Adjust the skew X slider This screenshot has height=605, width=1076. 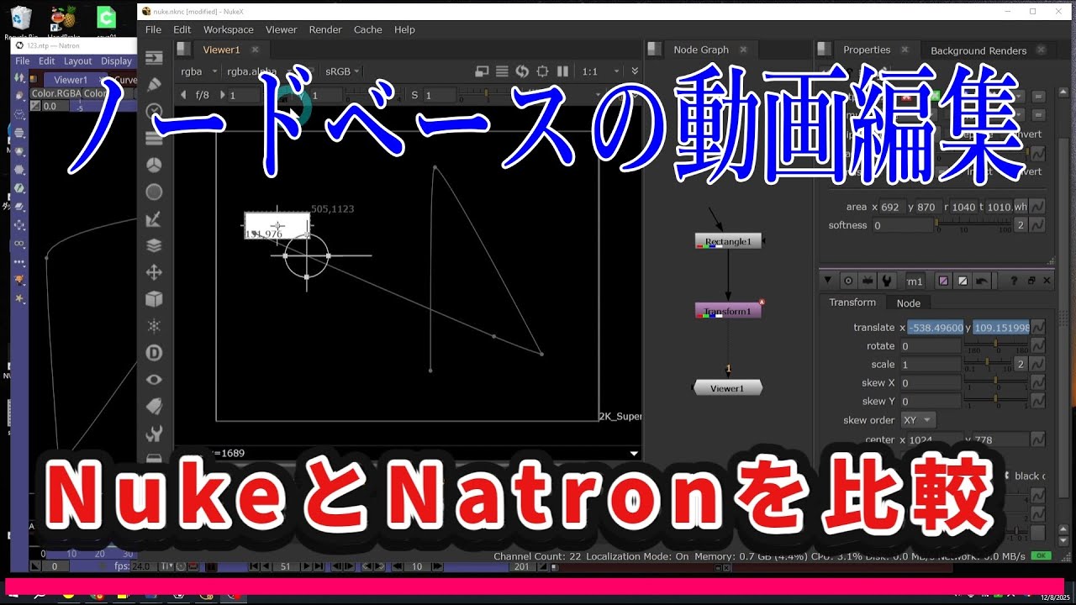point(996,382)
